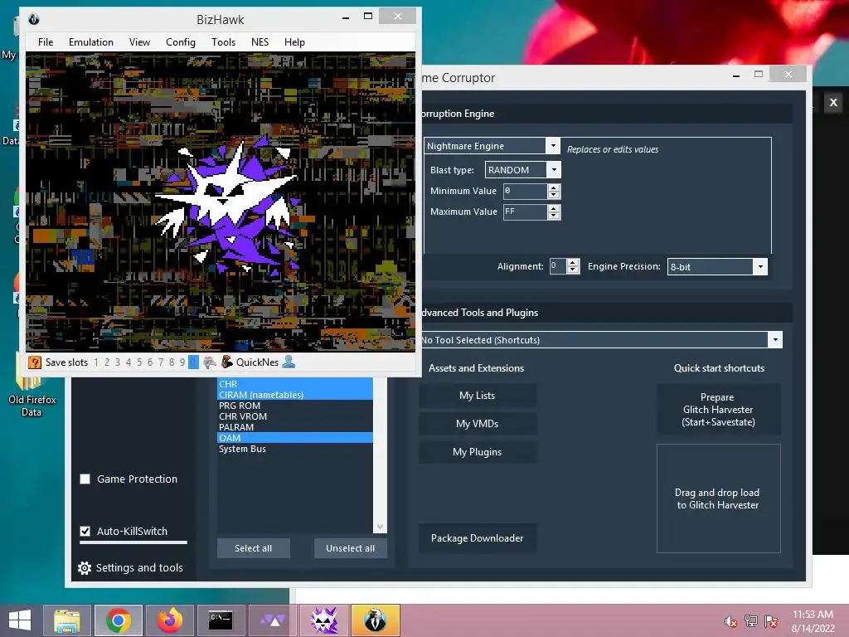Select save slot 9
This screenshot has width=849, height=637.
pos(182,362)
